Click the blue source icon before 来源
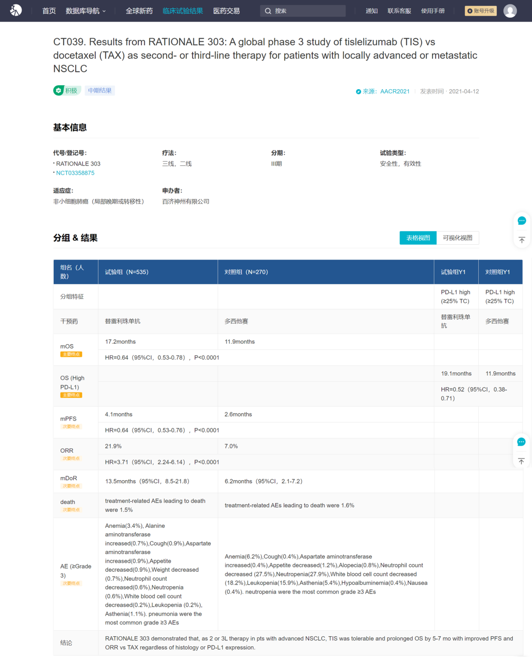The image size is (532, 657). [x=359, y=92]
